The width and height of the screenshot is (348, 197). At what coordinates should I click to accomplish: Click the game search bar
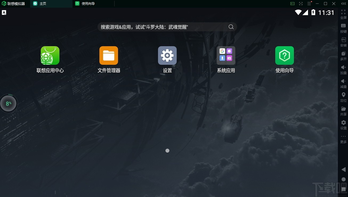tap(167, 27)
